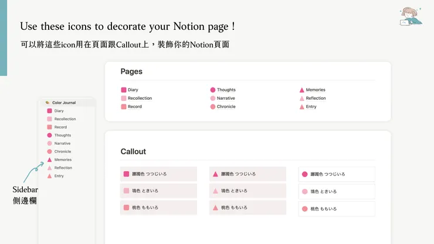The width and height of the screenshot is (434, 244).
Task: Click the Record square icon in the sidebar
Action: click(x=49, y=127)
